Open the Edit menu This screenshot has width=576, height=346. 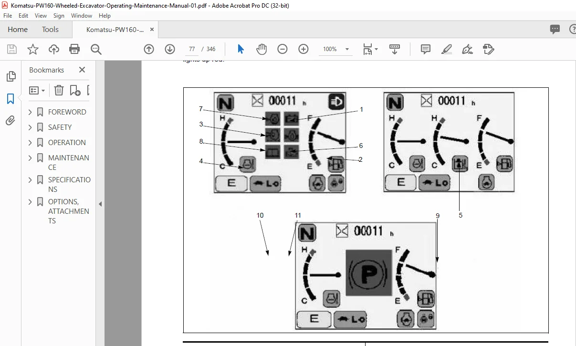(x=23, y=16)
